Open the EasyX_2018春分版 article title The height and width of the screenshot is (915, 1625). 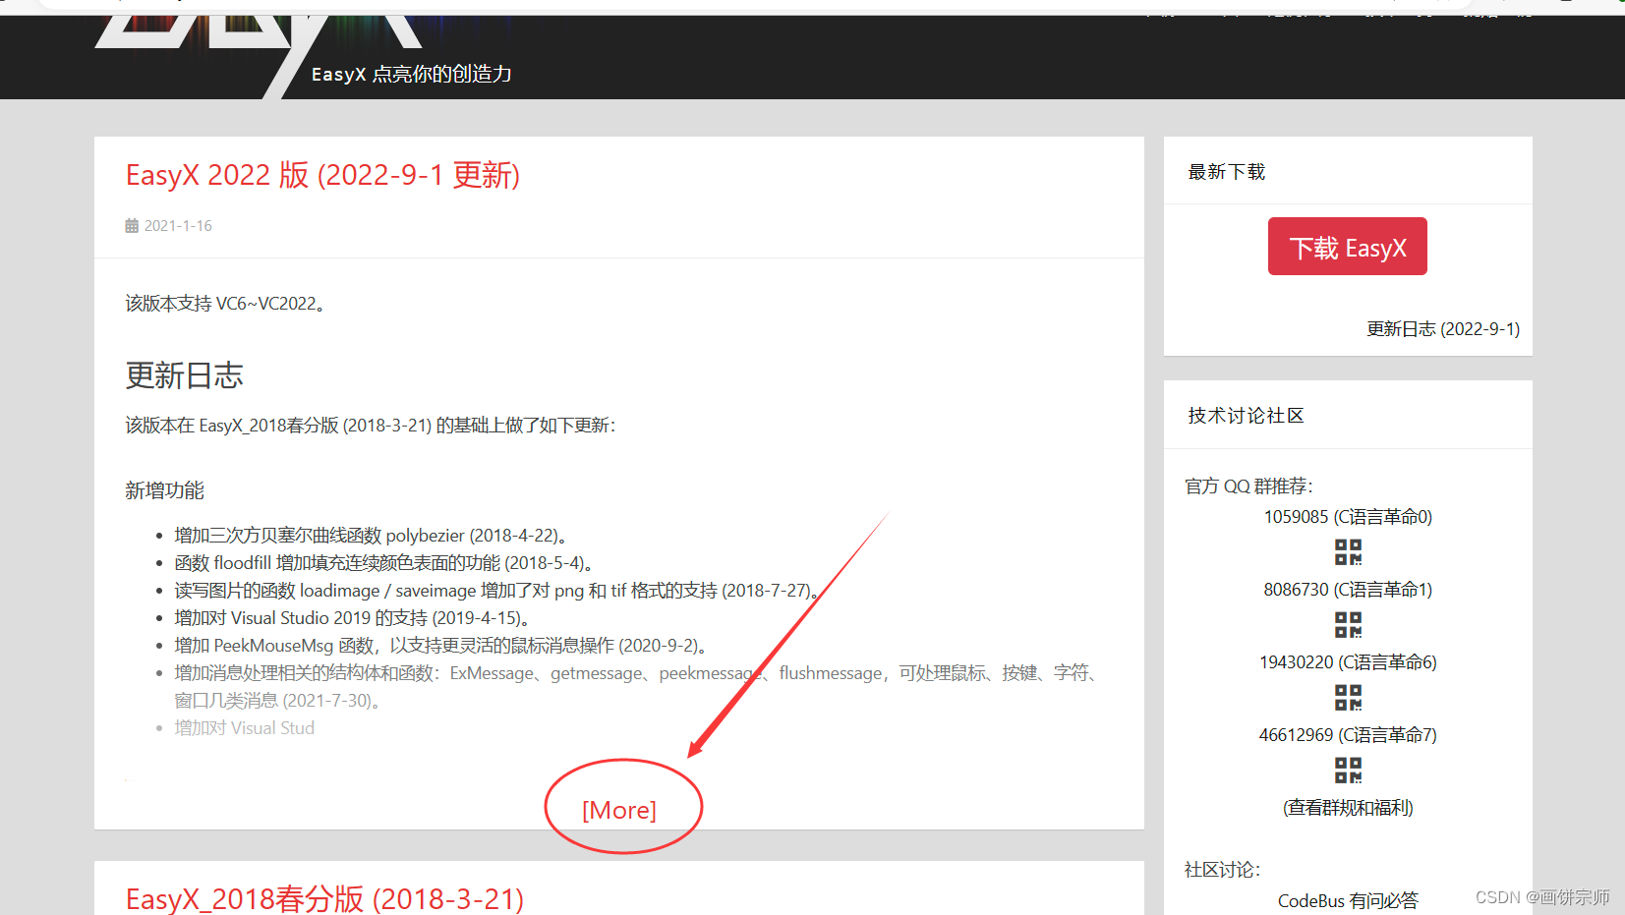pyautogui.click(x=324, y=898)
